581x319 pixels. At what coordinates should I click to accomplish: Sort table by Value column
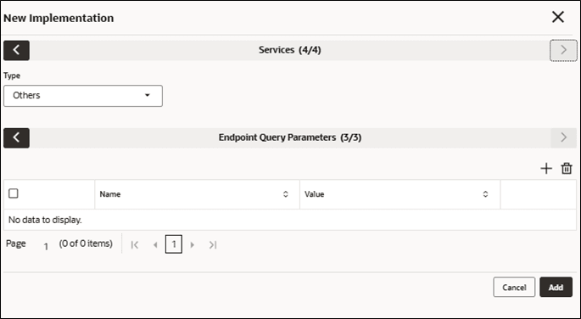(x=485, y=194)
